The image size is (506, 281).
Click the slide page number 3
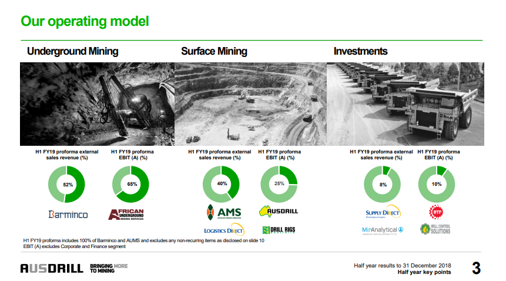coord(476,269)
